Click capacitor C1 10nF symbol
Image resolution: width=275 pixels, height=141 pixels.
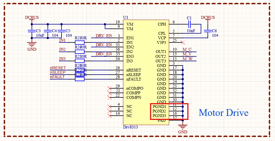click(189, 24)
